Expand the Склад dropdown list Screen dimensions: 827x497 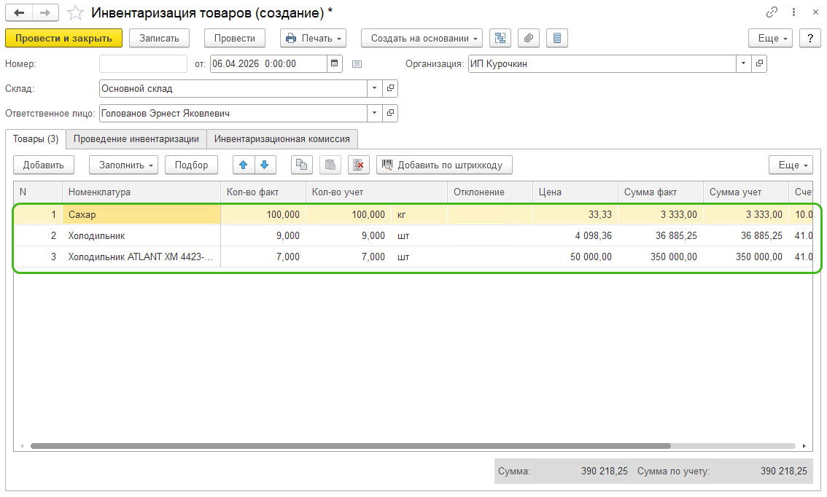[374, 88]
